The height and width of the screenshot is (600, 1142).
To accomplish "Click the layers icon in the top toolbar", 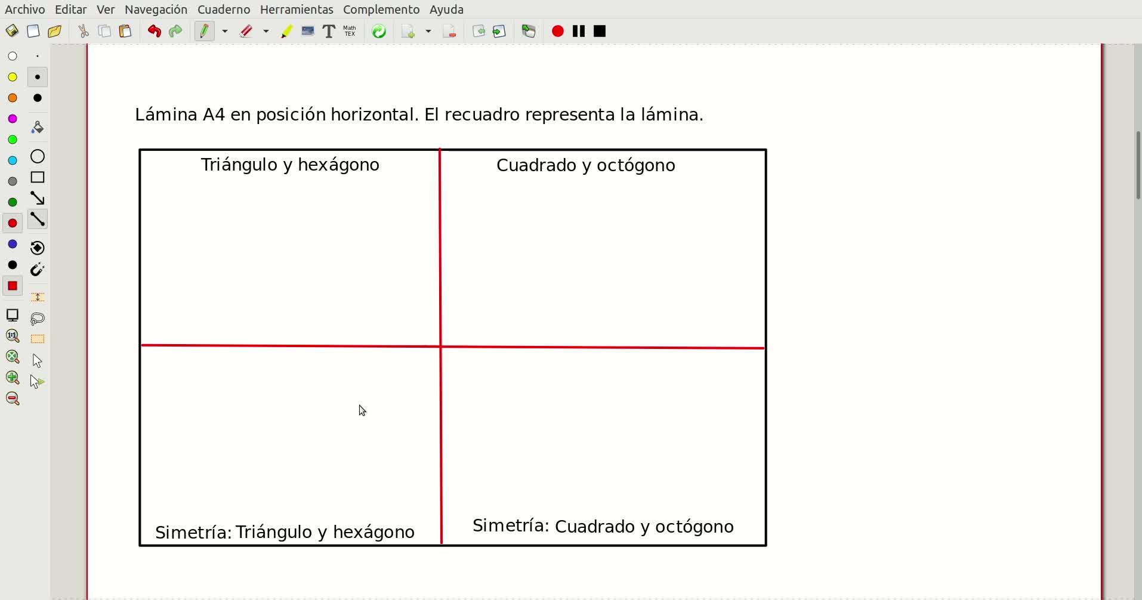I will tap(529, 31).
